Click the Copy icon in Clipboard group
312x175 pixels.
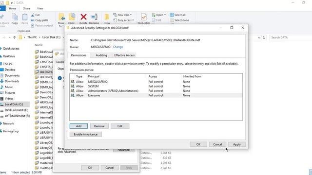pyautogui.click(x=15, y=17)
